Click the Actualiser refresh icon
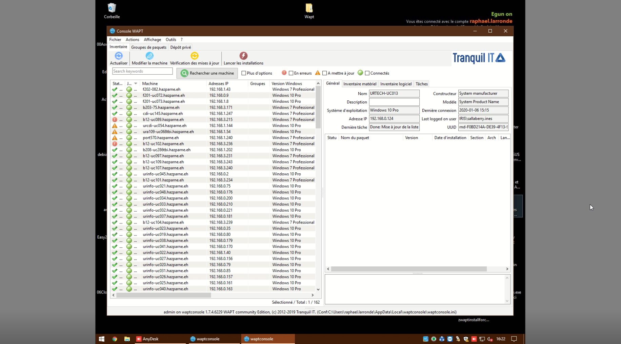 click(x=119, y=56)
